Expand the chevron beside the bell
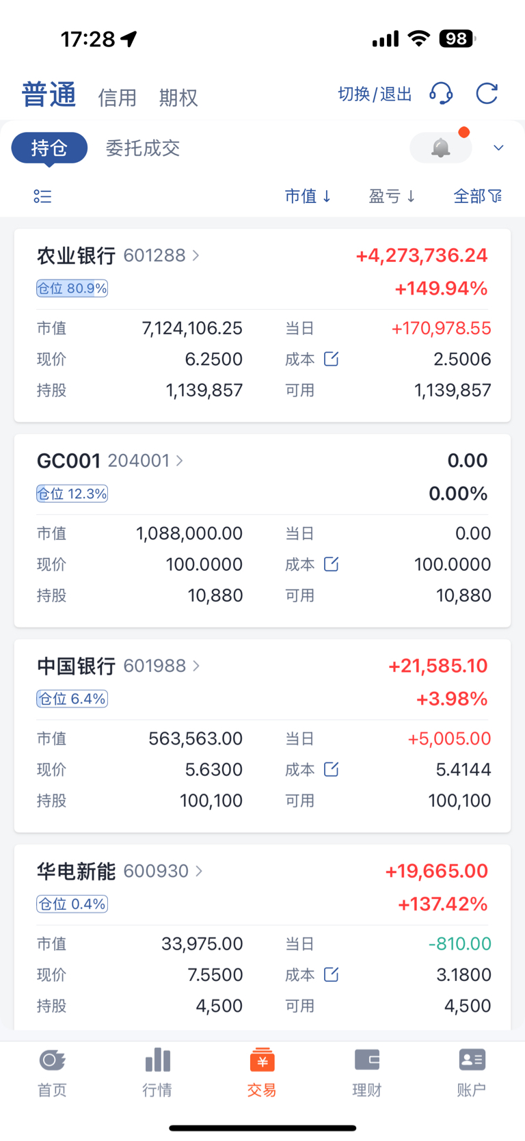The image size is (525, 1141). [x=498, y=148]
